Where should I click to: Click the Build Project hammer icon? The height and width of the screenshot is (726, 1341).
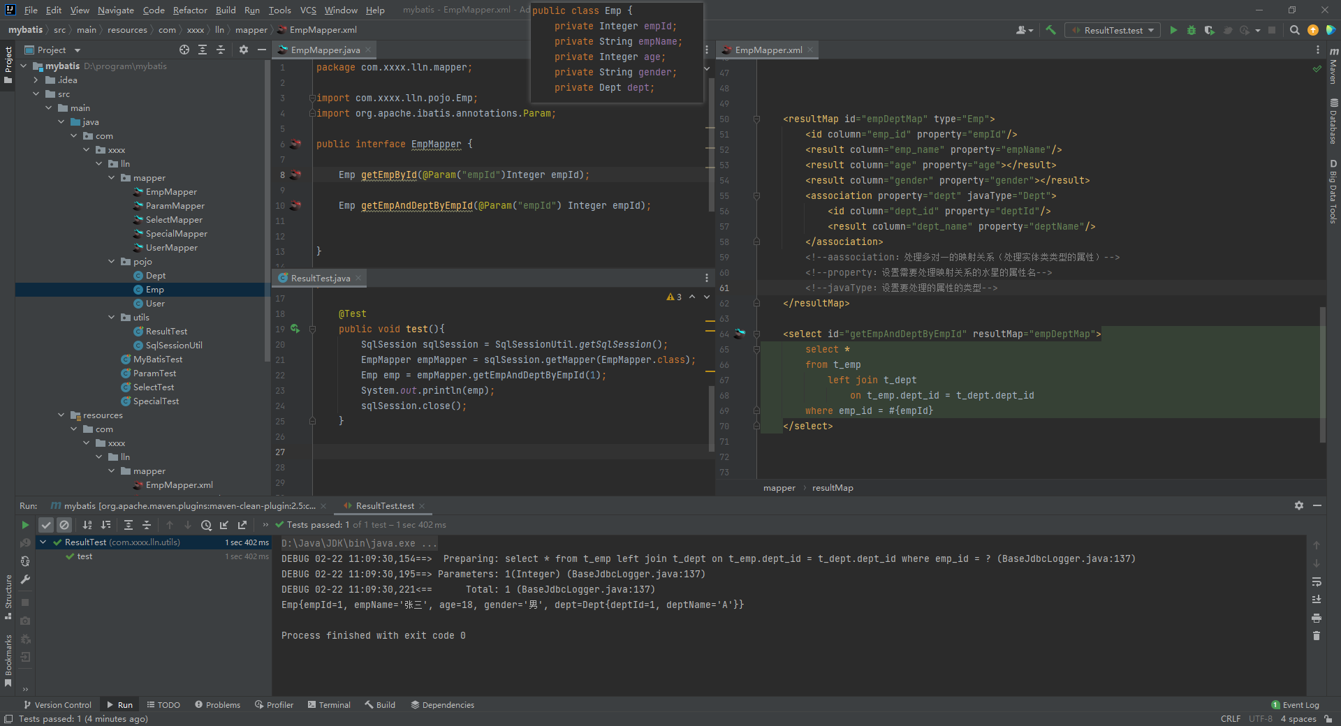1050,30
